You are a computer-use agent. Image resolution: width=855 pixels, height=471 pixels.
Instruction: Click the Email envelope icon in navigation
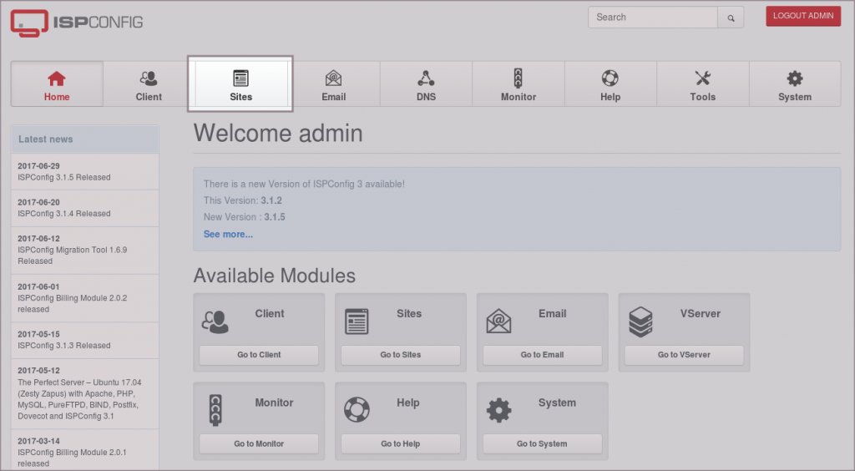coord(333,78)
